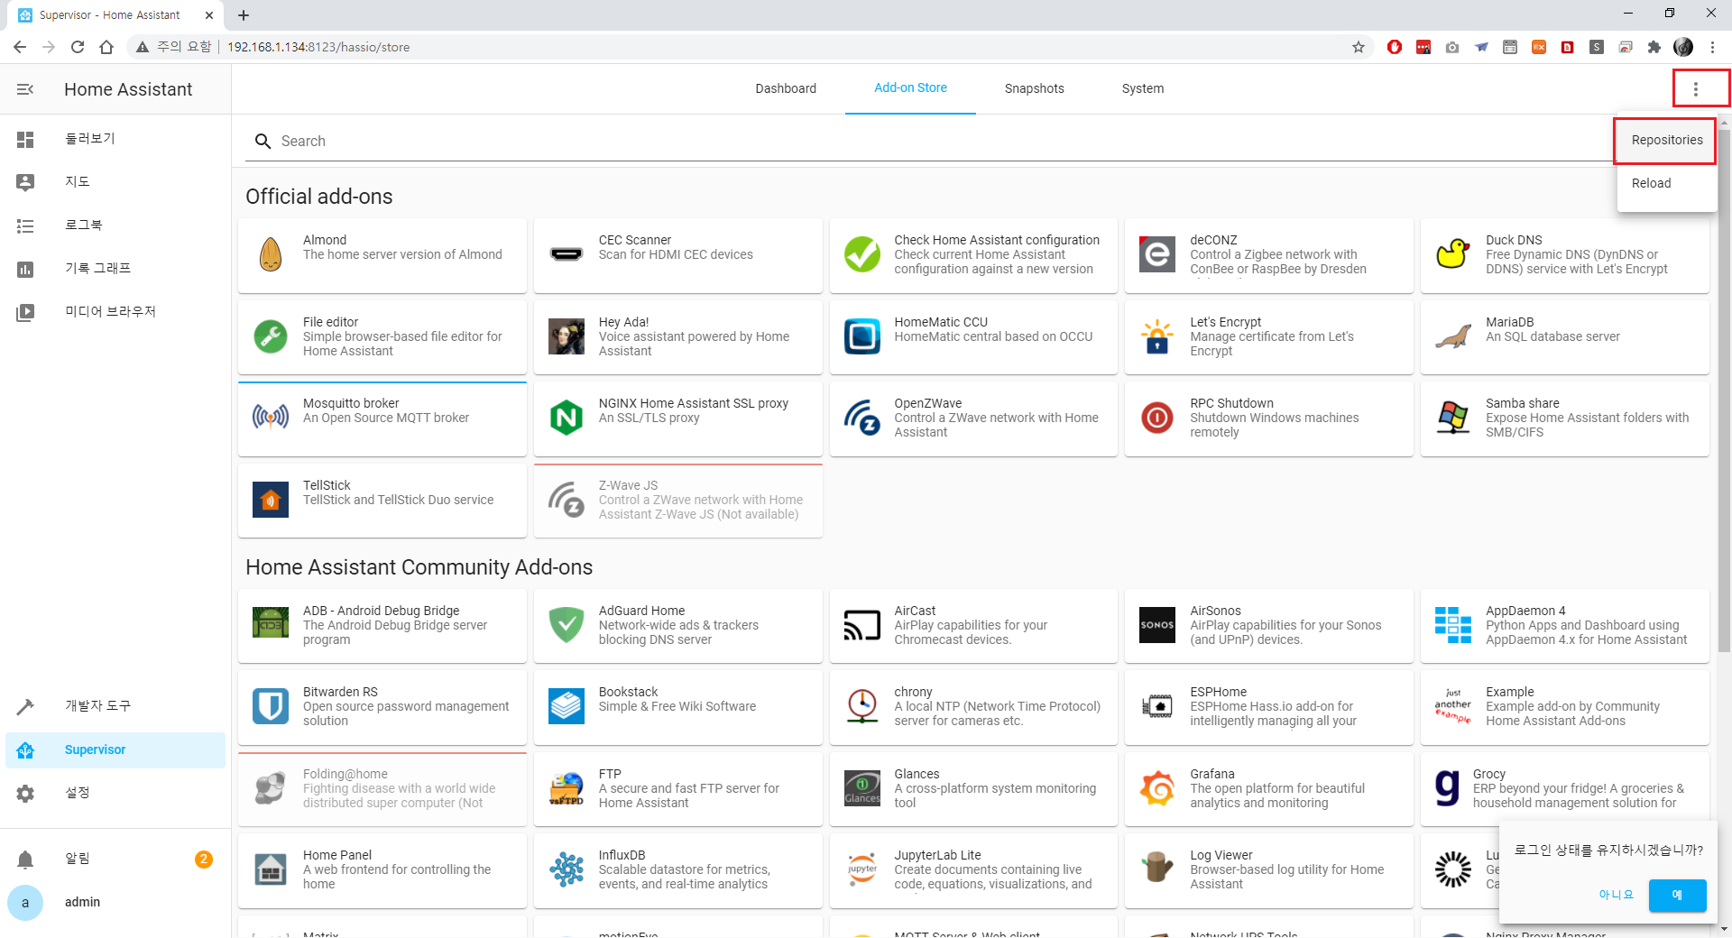Click the AirSonos SONOS icon
Screen dimensions: 1732x938
(x=1157, y=625)
